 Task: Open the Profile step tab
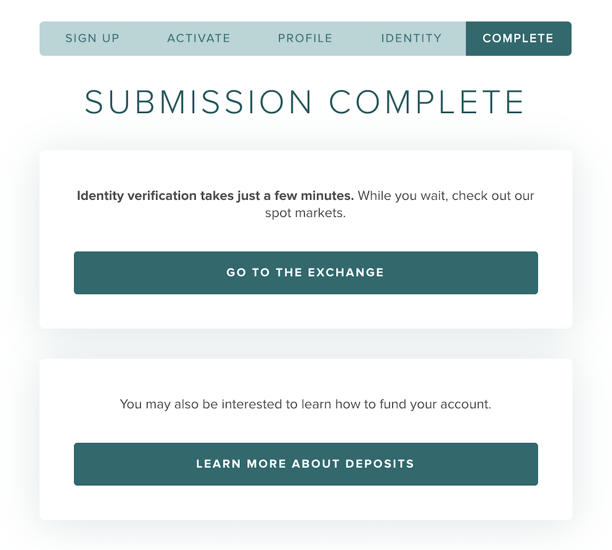tap(305, 38)
